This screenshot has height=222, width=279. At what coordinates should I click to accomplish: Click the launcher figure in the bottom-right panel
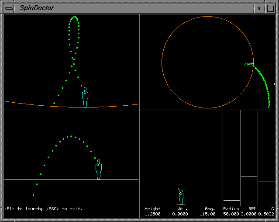click(x=181, y=197)
